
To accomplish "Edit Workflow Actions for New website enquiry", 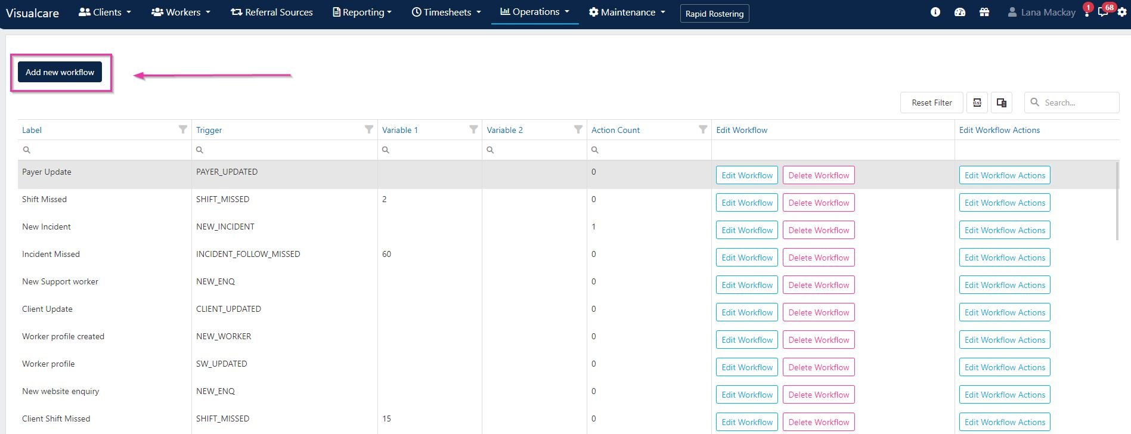I will tap(1005, 395).
